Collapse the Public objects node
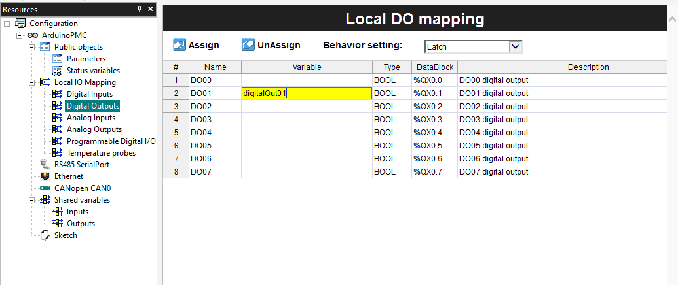Screen dimensions: 678x285 click(x=31, y=47)
